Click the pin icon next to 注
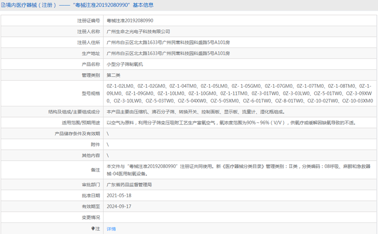The width and height of the screenshot is (378, 234). [93, 229]
